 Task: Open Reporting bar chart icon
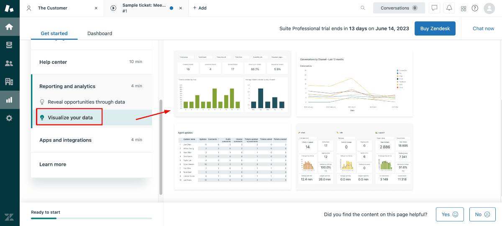pos(9,100)
